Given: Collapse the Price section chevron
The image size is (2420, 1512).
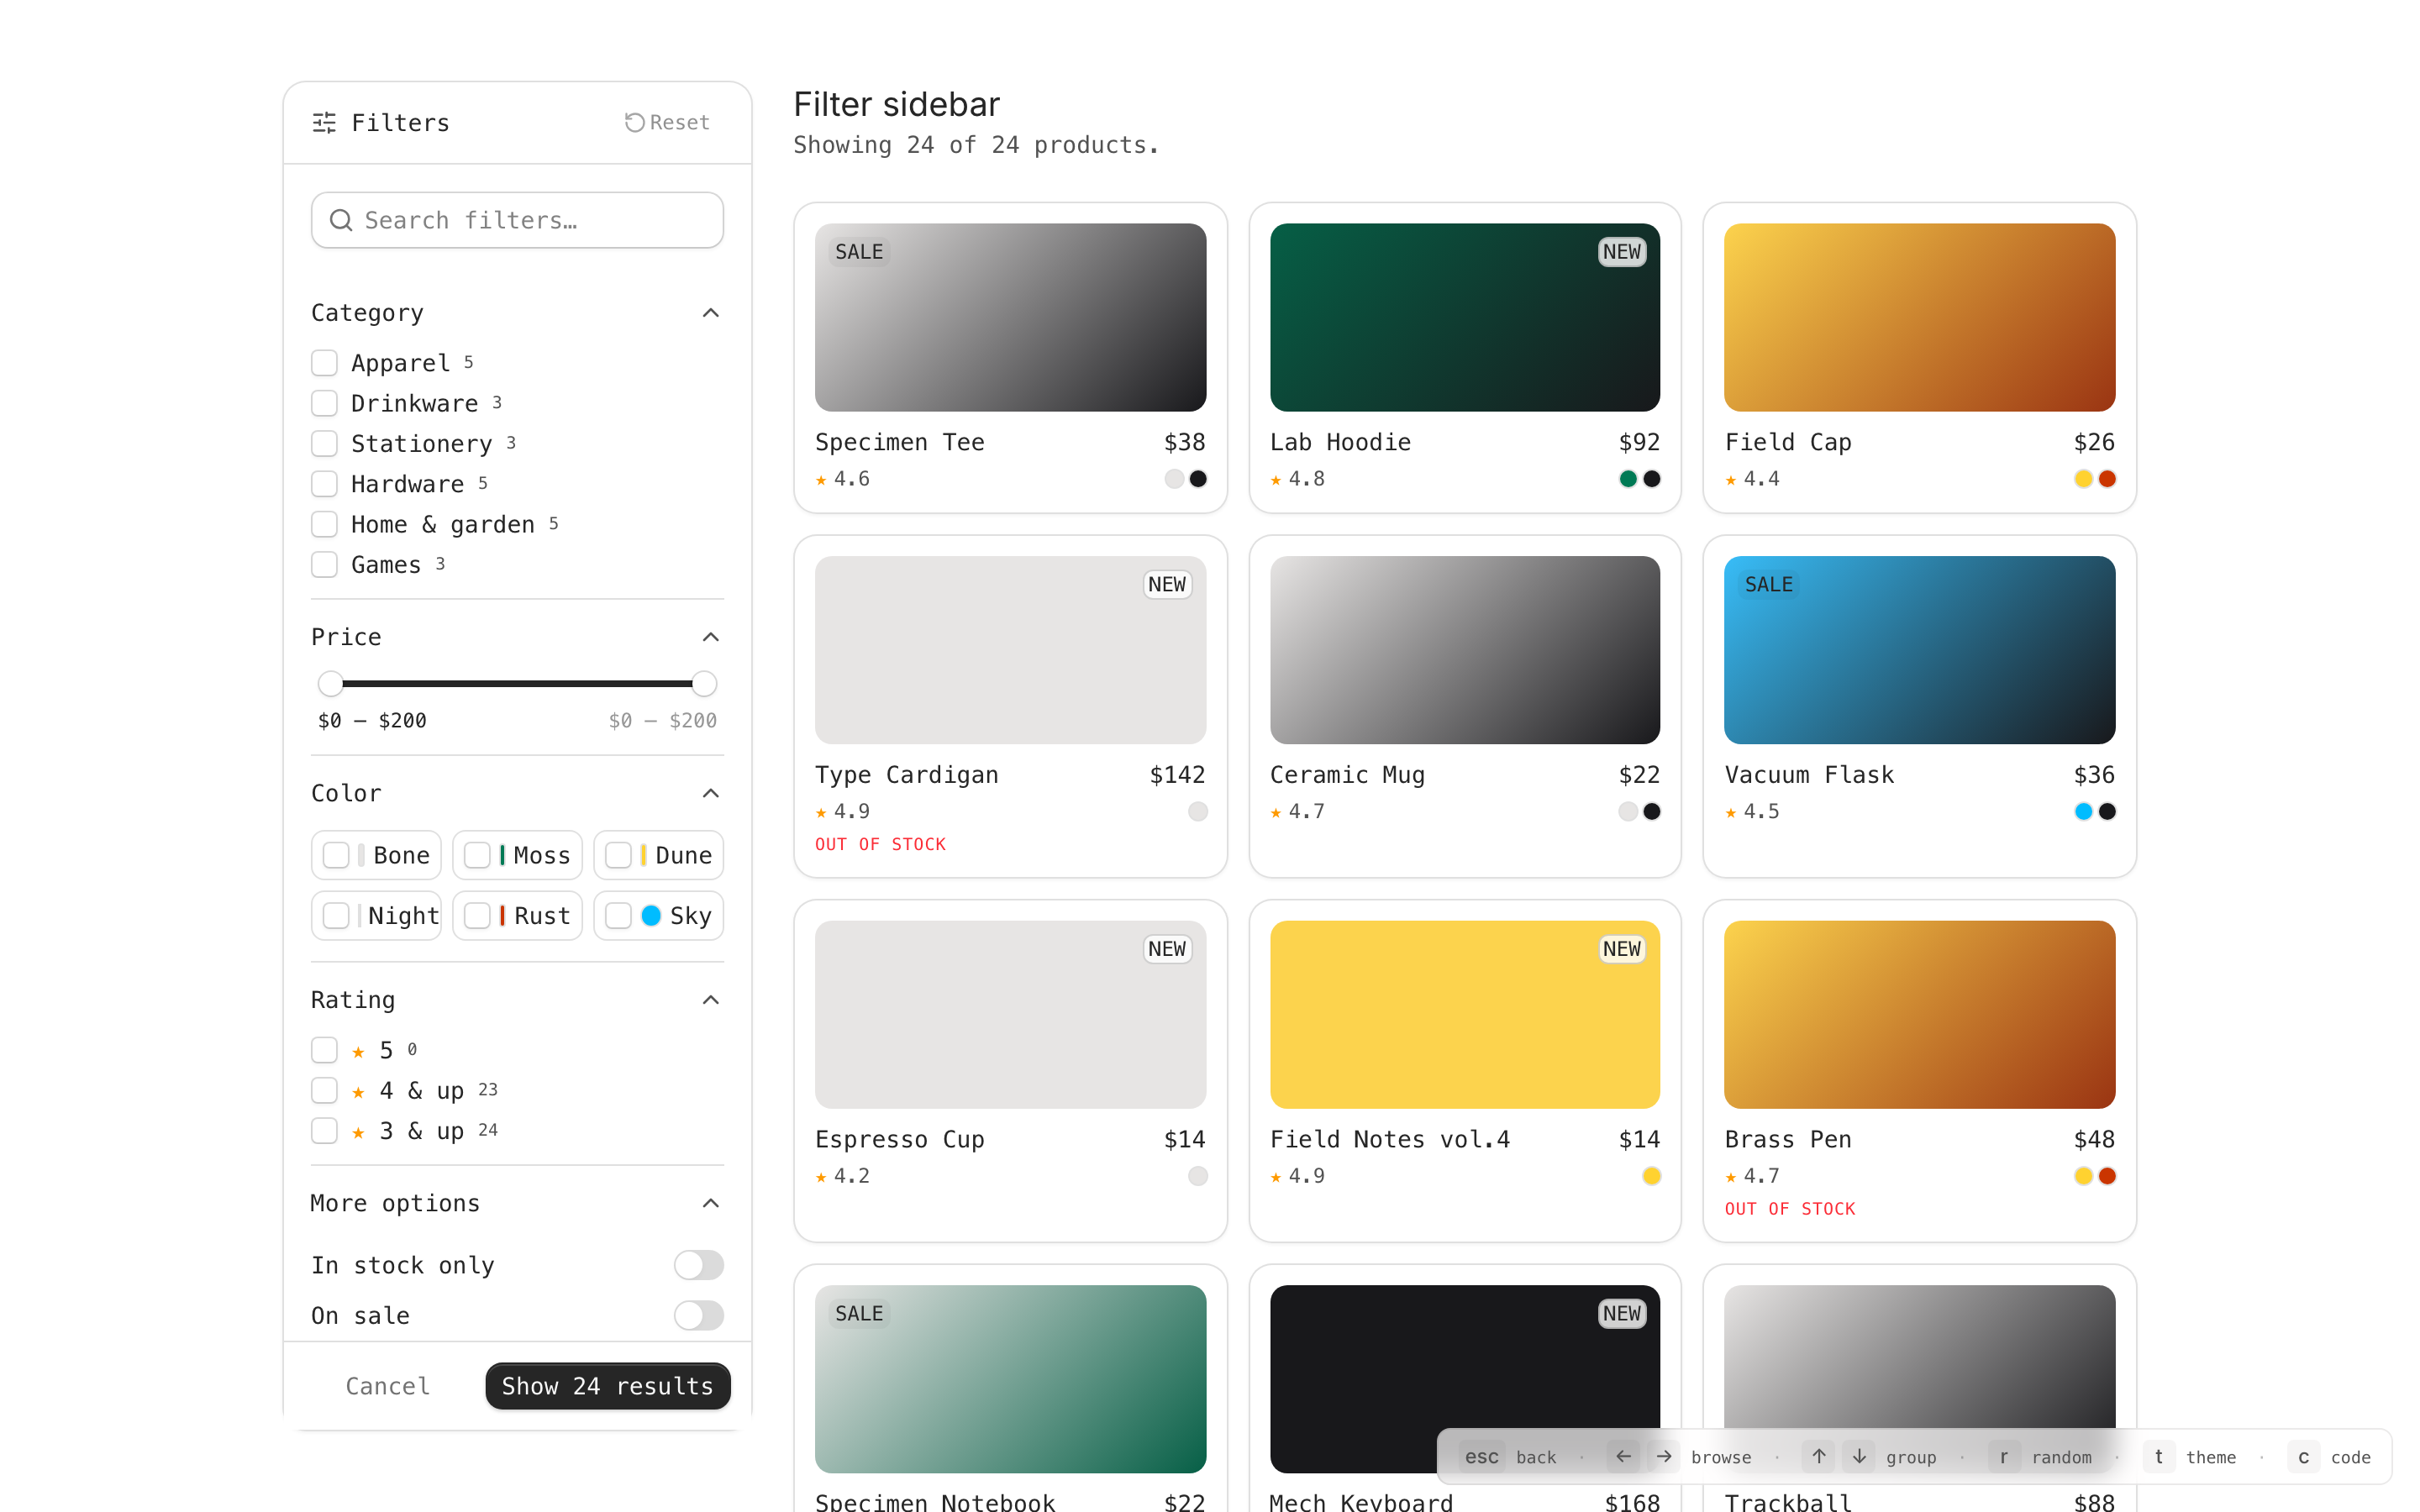Looking at the screenshot, I should [711, 637].
